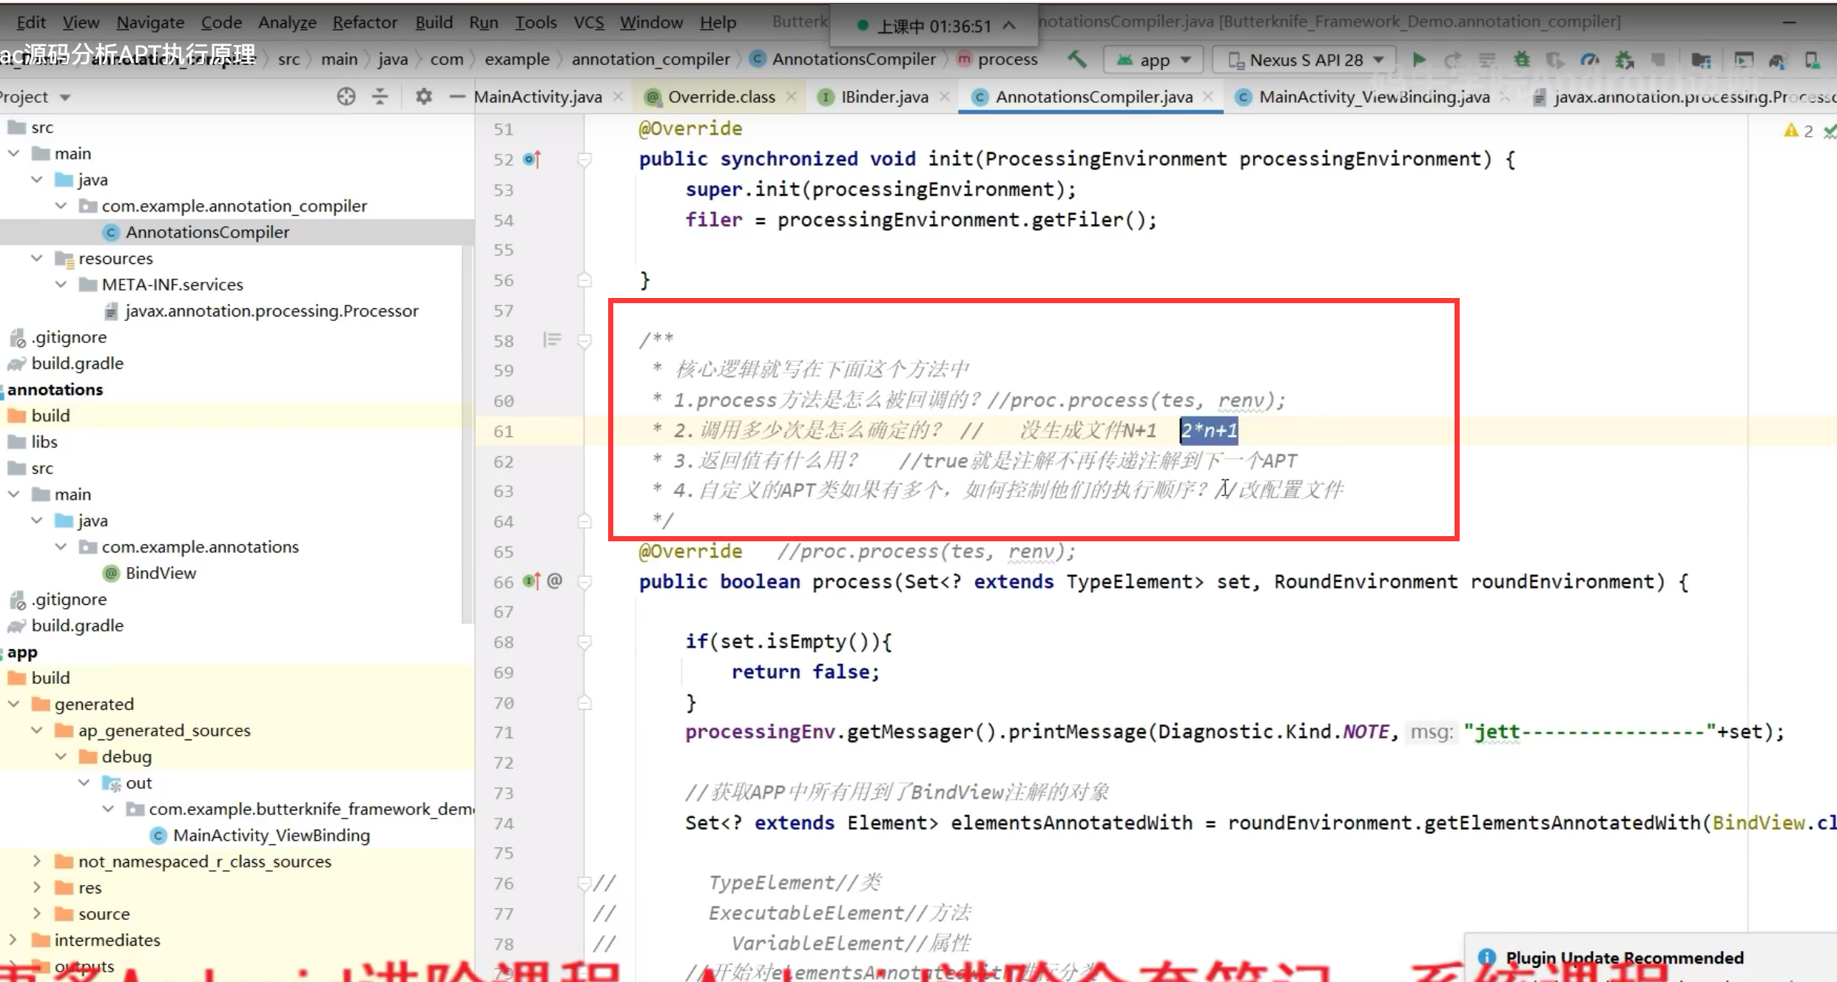
Task: Click the Make Project hammer icon
Action: tap(1077, 59)
